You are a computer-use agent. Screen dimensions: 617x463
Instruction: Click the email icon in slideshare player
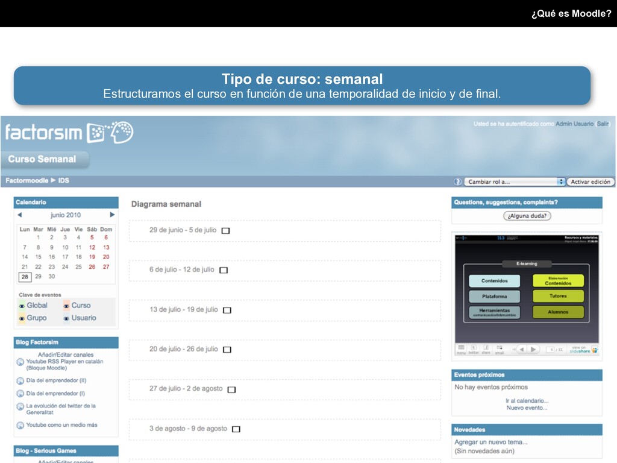click(x=500, y=350)
